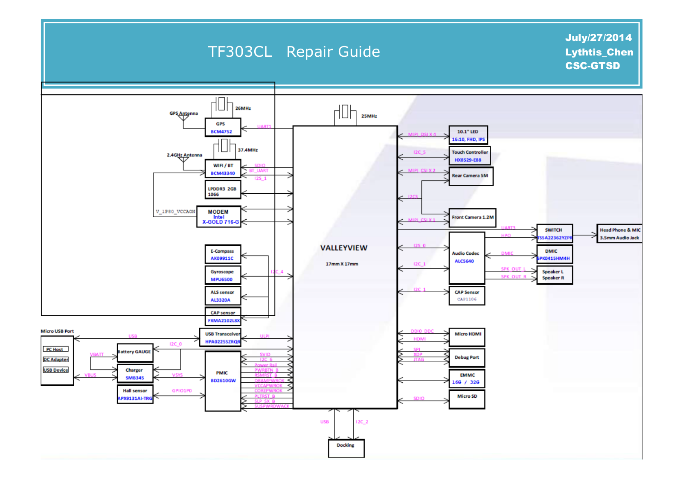Image resolution: width=683 pixels, height=483 pixels.
Task: Click the July/27/2014 date text
Action: coord(598,38)
